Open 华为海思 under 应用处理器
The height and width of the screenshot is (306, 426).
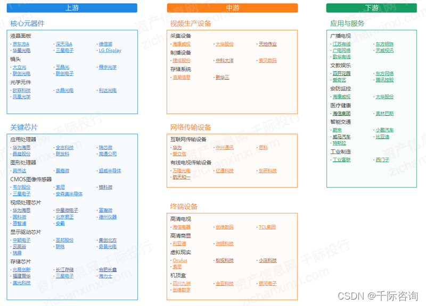coord(21,148)
